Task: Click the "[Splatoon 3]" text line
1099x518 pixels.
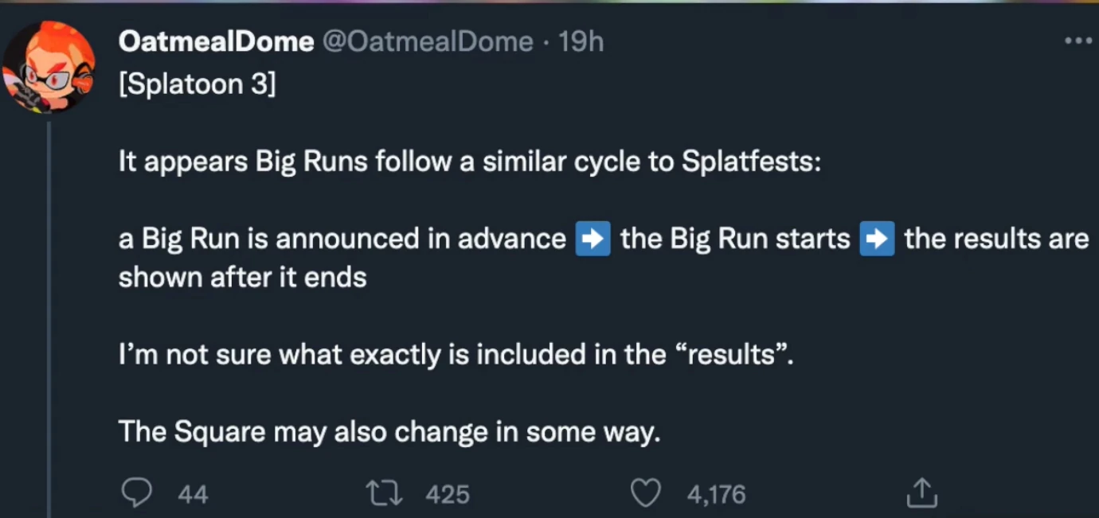Action: [197, 84]
